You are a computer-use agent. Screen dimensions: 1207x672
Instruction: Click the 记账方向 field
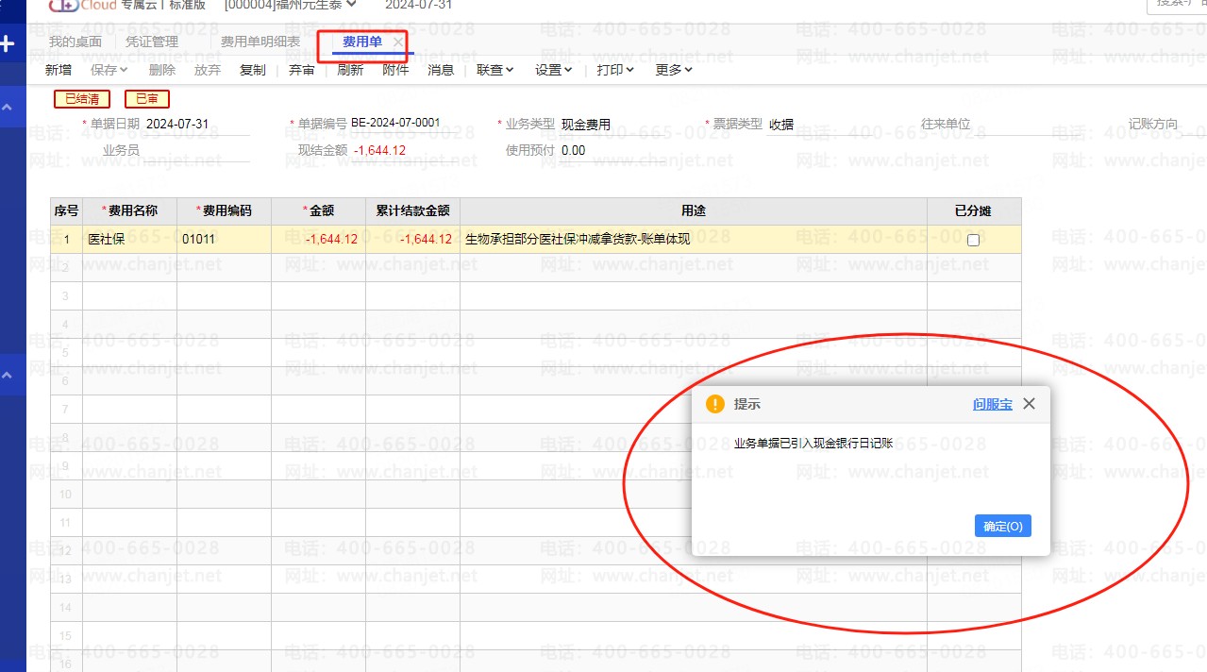[1193, 125]
